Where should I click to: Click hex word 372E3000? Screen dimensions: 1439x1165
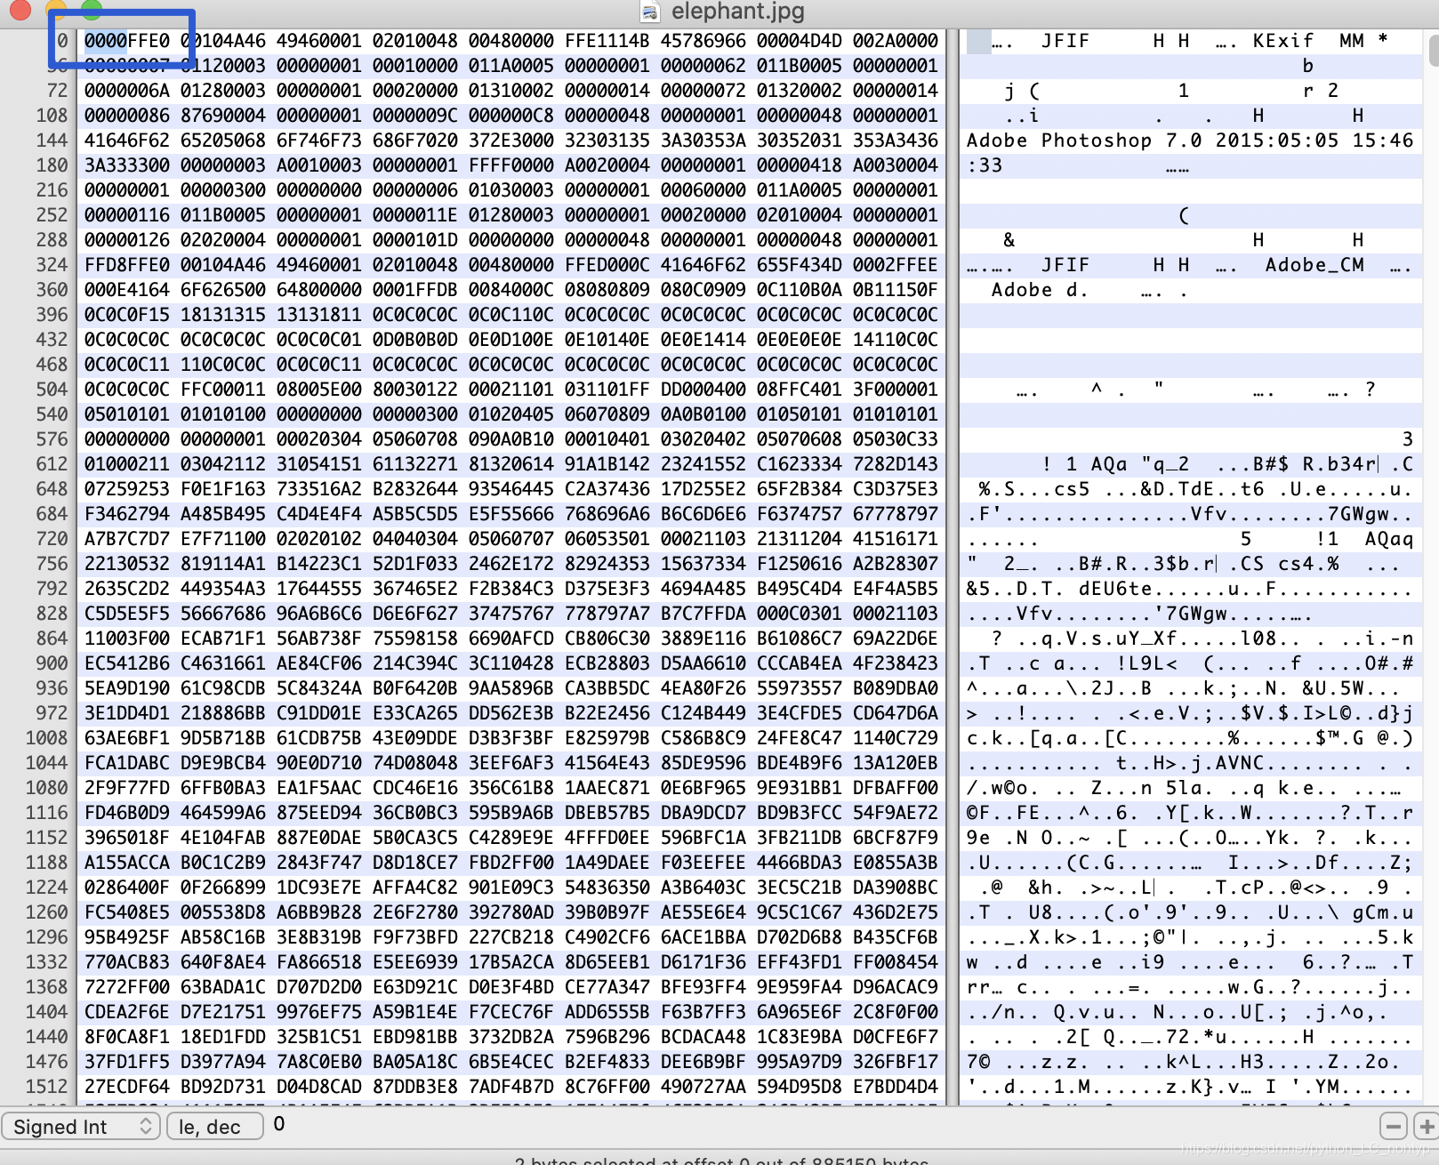pos(510,141)
